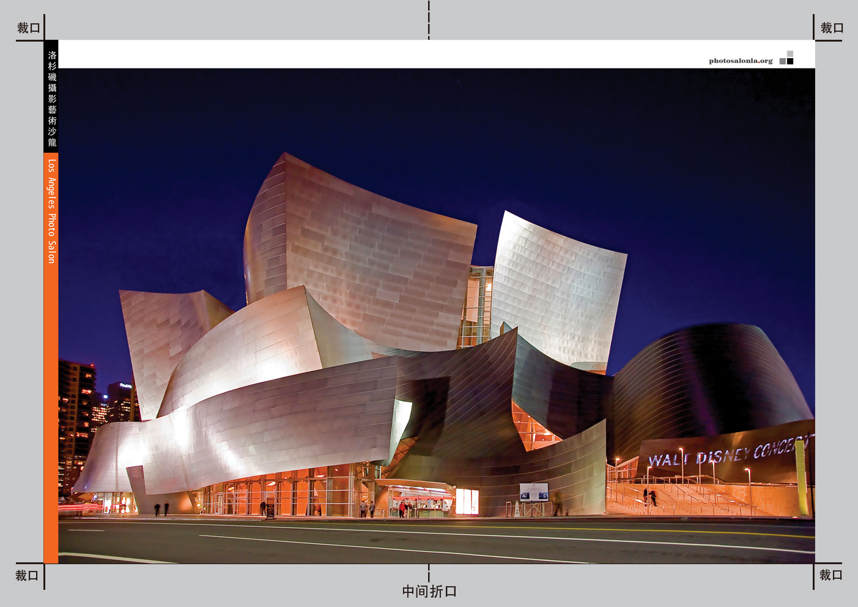
Task: Click the lit skyscraper at left edge
Action: 76,416
